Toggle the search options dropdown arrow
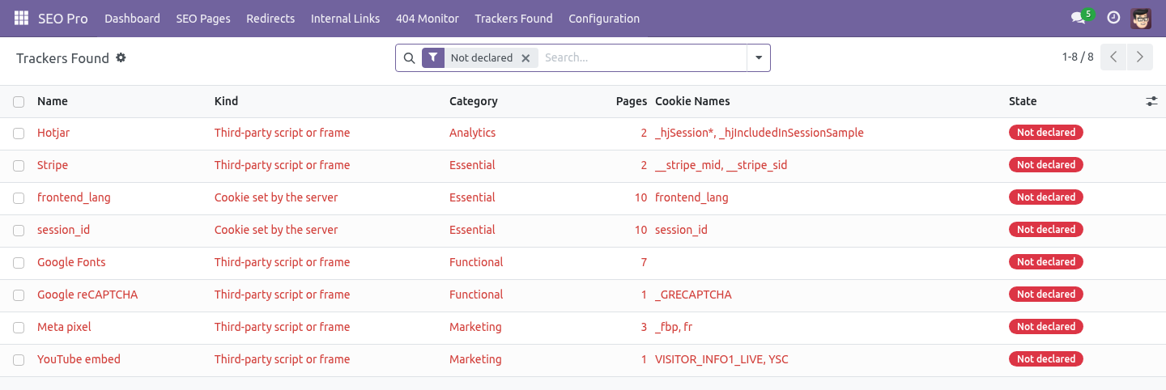1166x390 pixels. (x=759, y=57)
